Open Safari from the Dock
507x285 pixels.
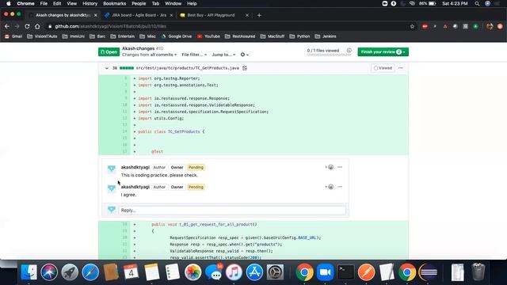pyautogui.click(x=90, y=272)
